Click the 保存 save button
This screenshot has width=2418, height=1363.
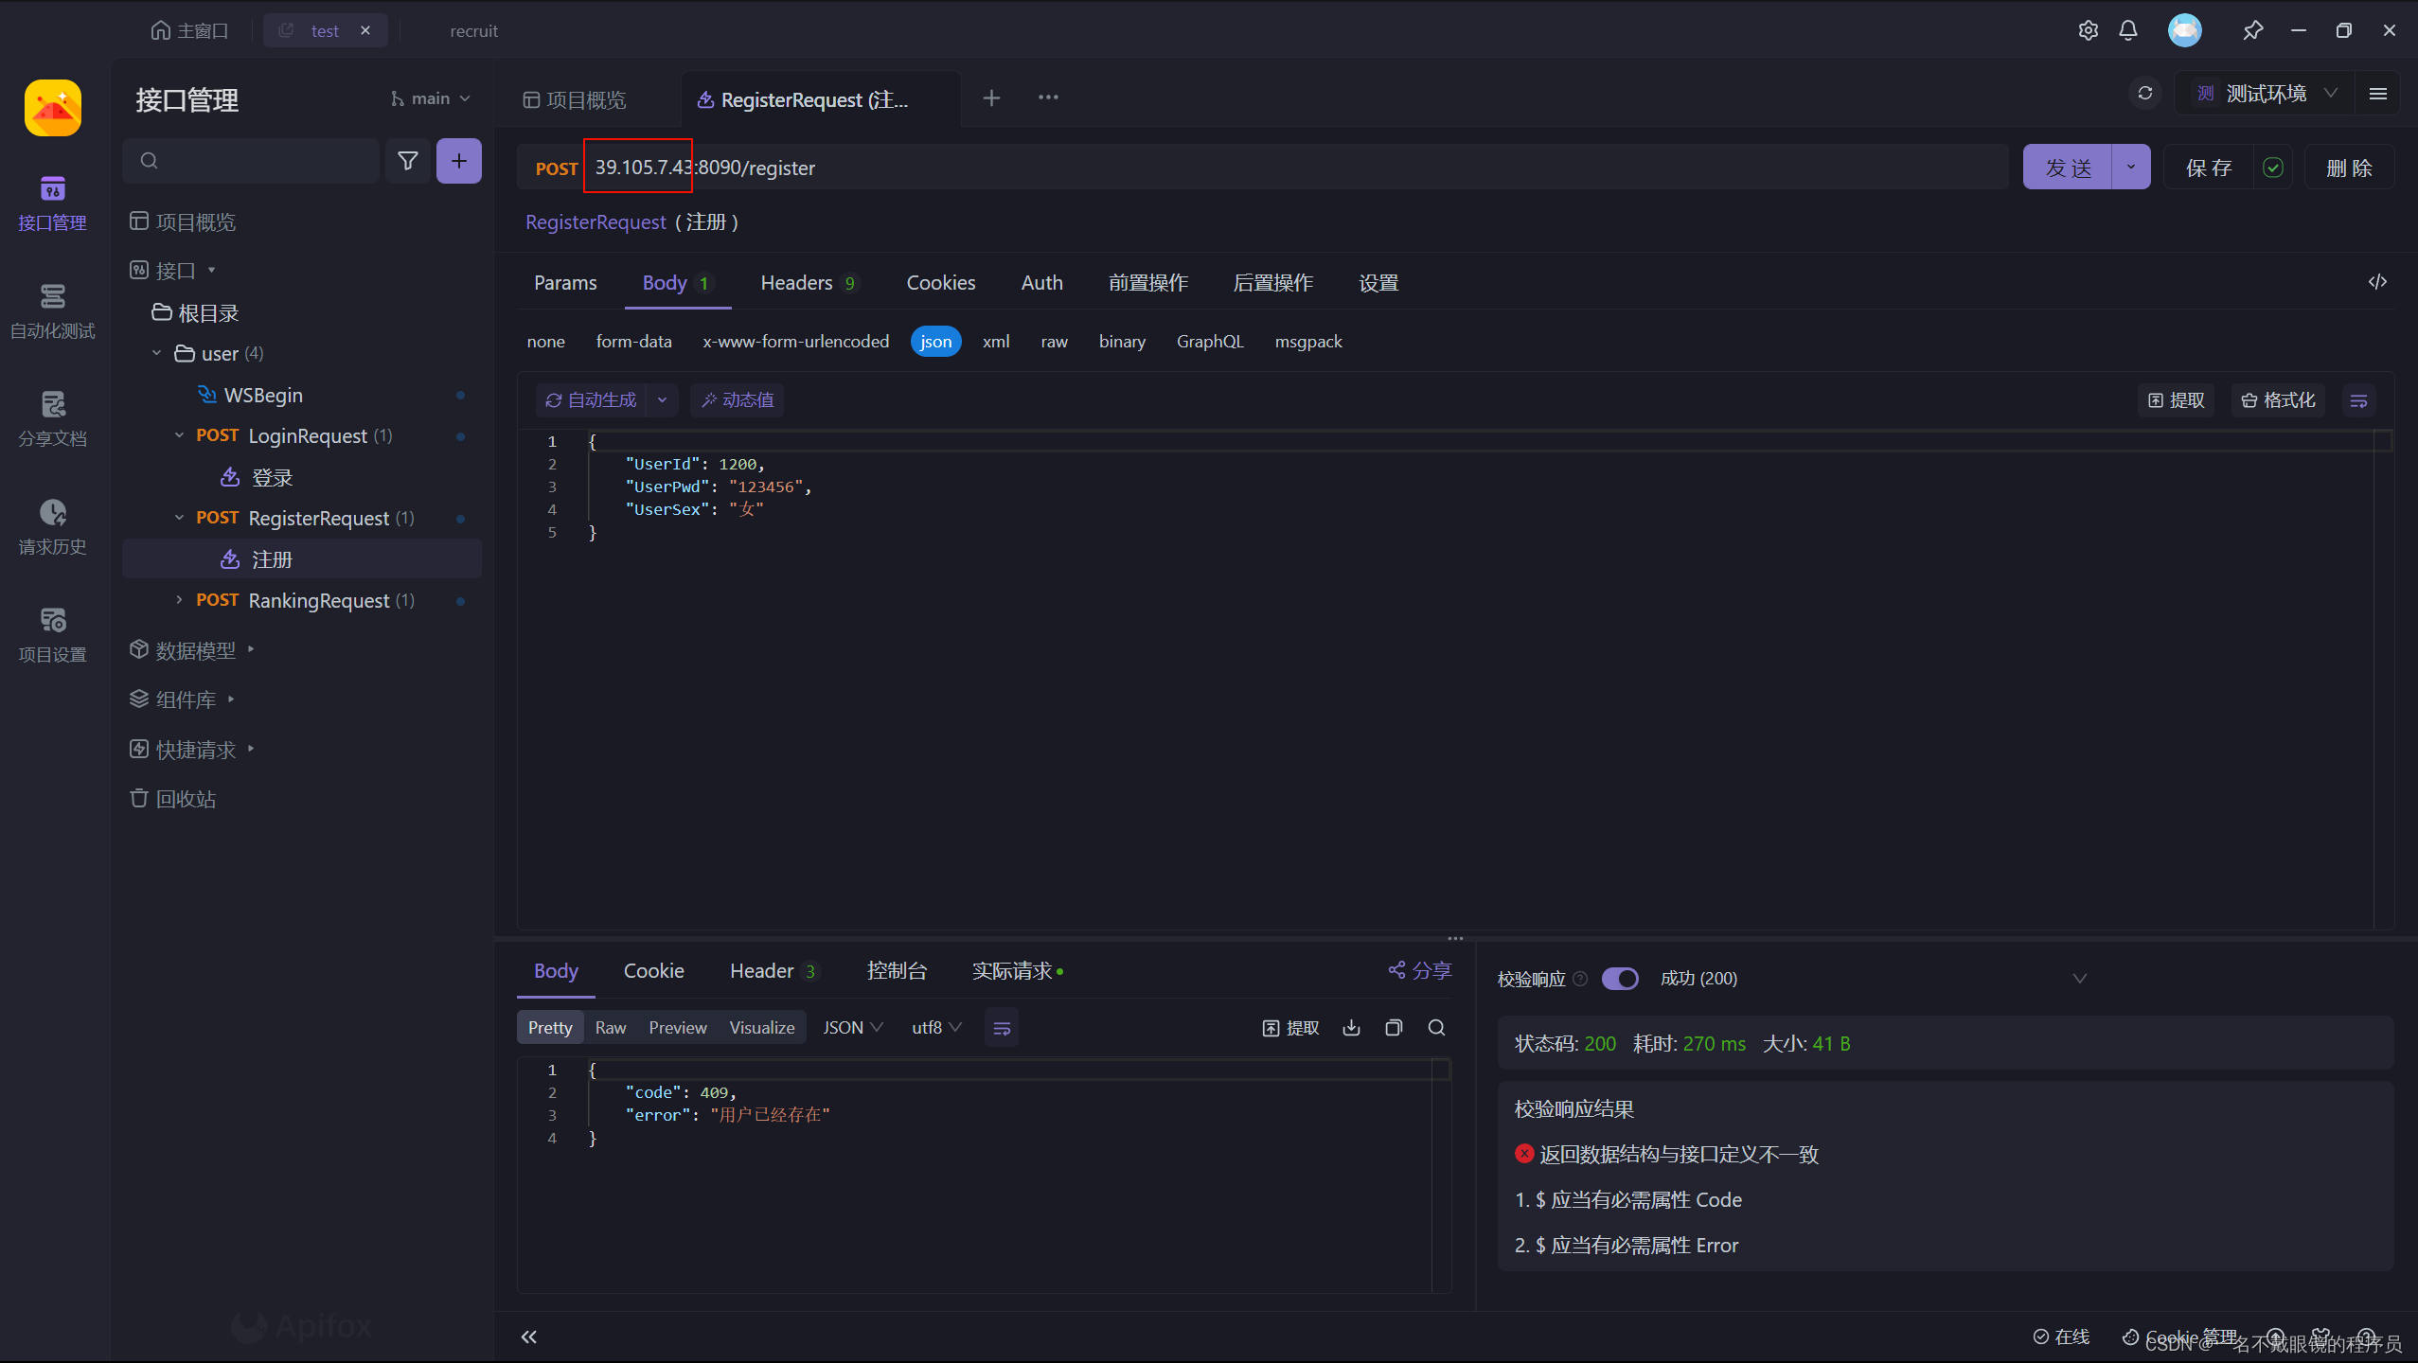[2209, 168]
